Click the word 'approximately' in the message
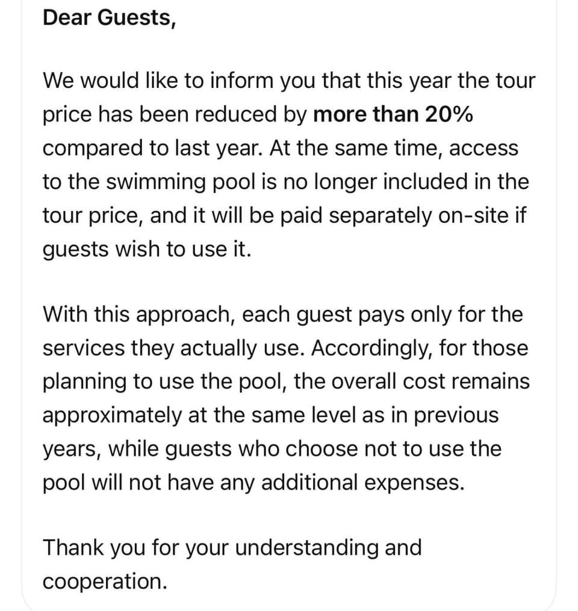Screen dimensions: 578x611 click(x=112, y=415)
